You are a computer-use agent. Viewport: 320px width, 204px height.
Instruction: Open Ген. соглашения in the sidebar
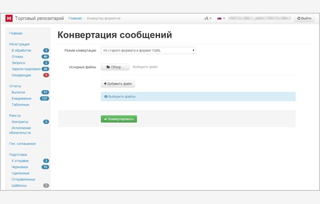pos(22,144)
